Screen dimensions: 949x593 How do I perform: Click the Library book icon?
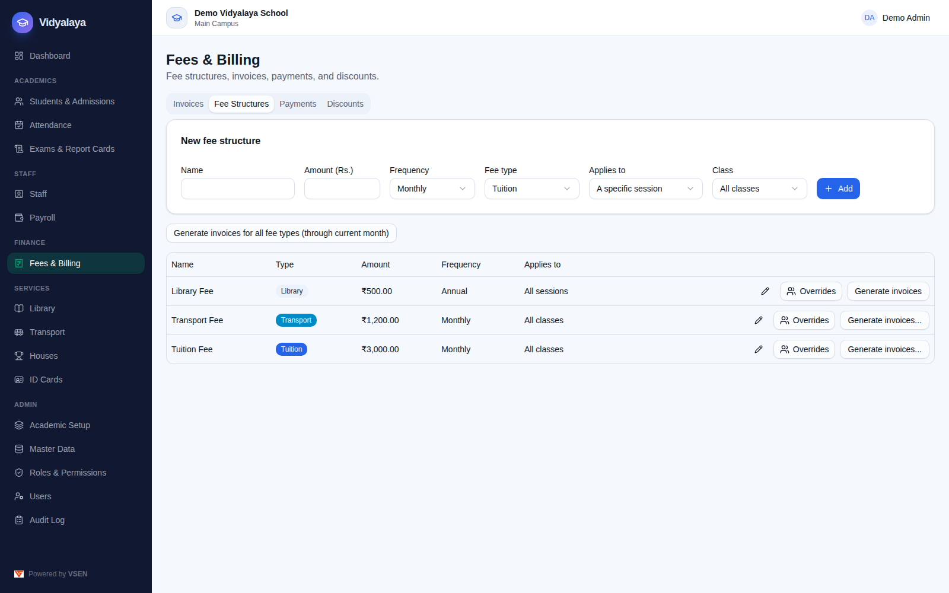pos(19,308)
